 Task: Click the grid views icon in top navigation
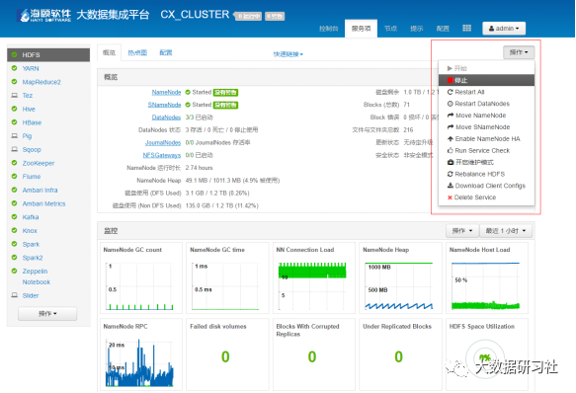[x=466, y=29]
